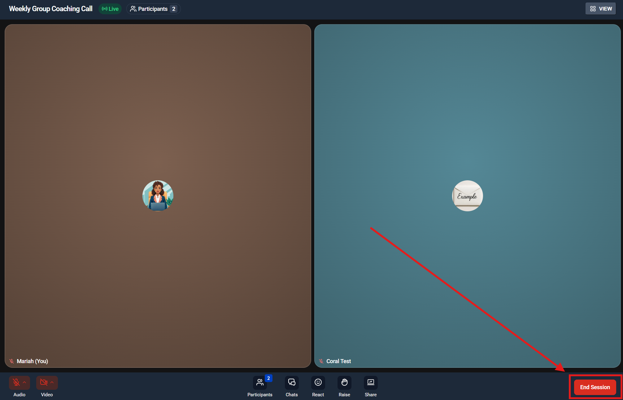The width and height of the screenshot is (623, 400).
Task: Click the blue participants badge showing 2
Action: (268, 378)
